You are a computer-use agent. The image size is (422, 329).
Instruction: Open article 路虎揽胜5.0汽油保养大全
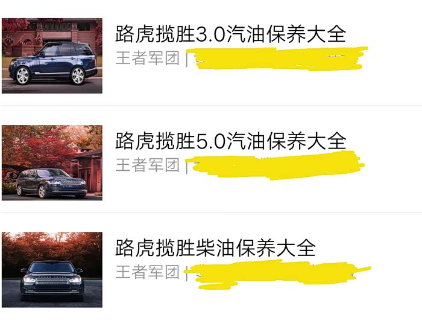[231, 141]
